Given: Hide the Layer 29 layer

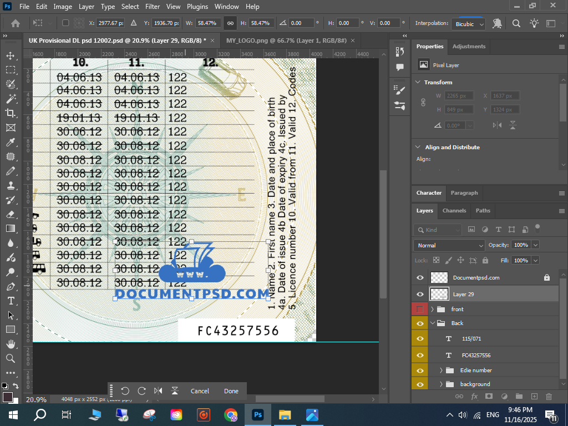Looking at the screenshot, I should pos(420,294).
